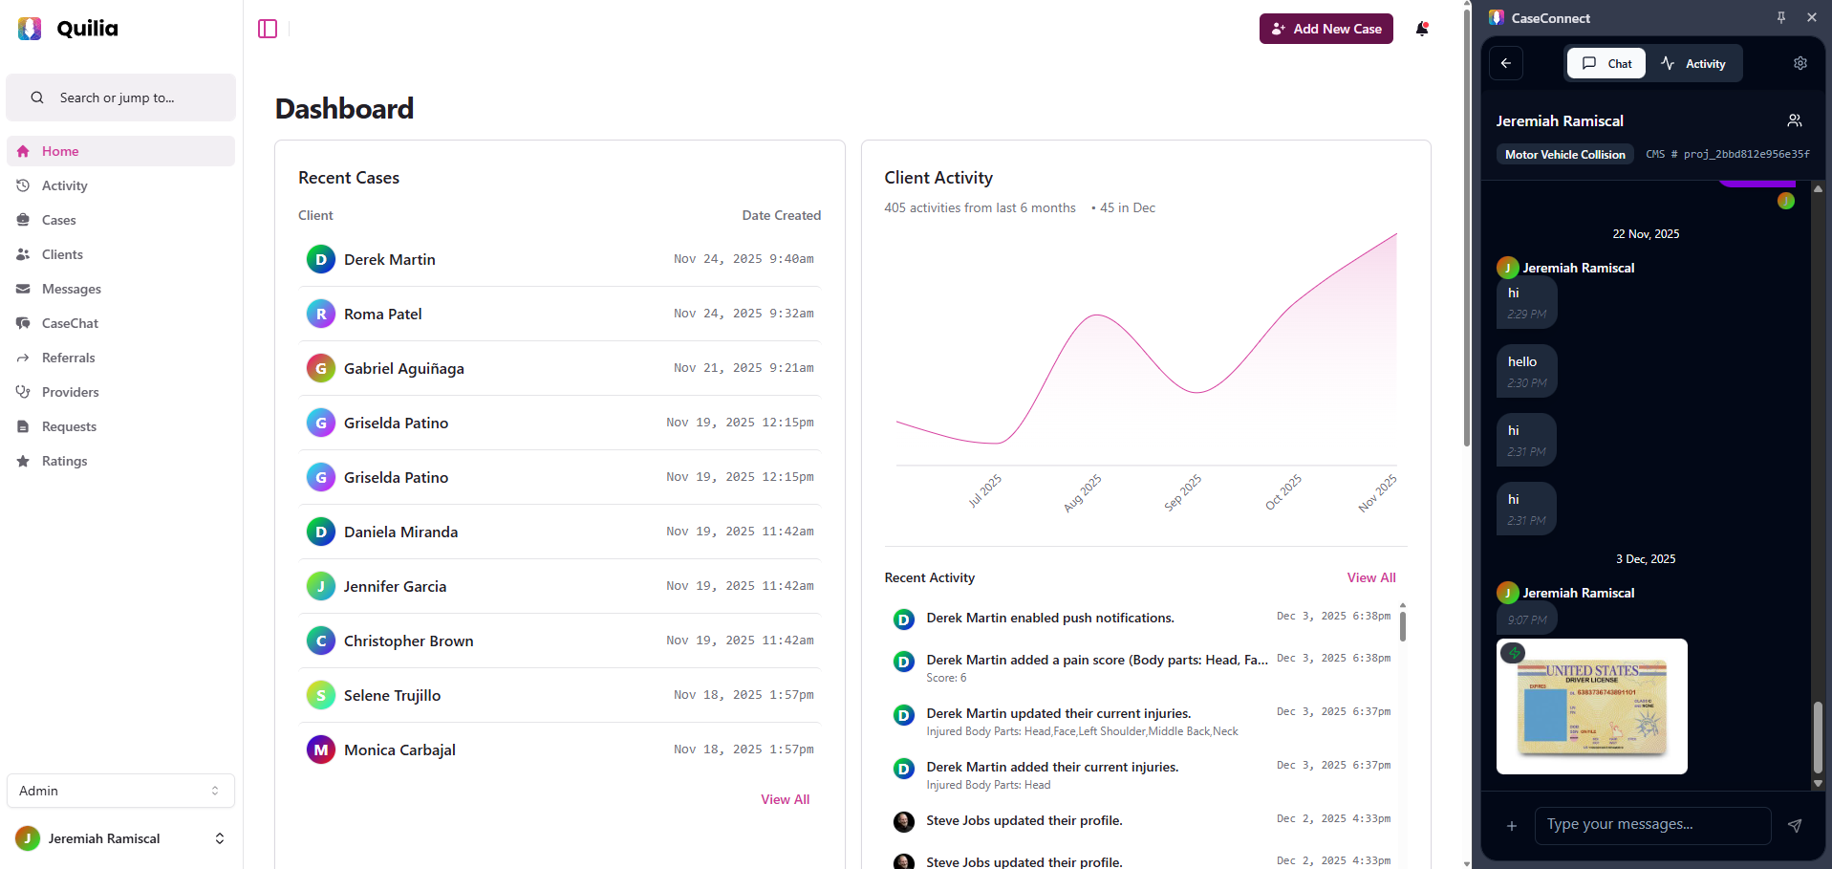
Task: Click the Type your messages input field
Action: coord(1652,825)
